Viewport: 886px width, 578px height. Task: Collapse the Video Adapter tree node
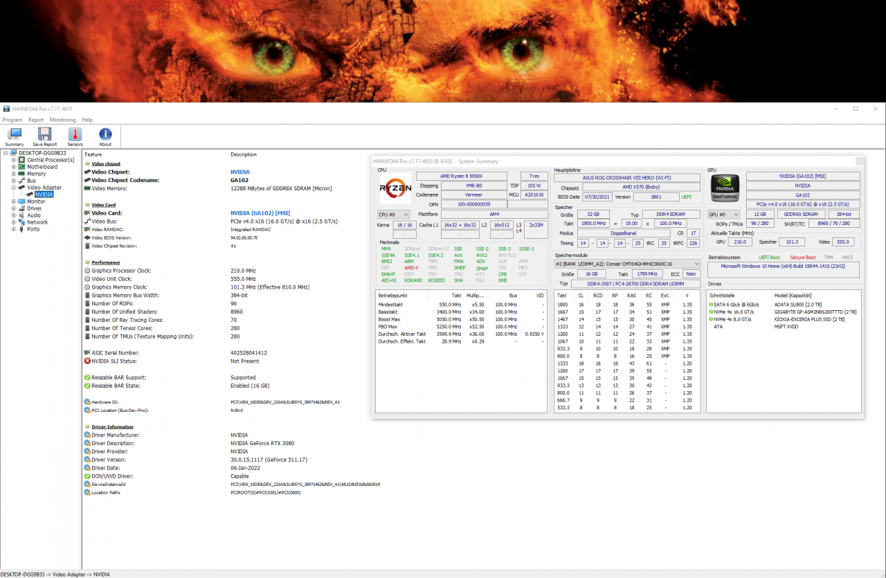[x=13, y=188]
